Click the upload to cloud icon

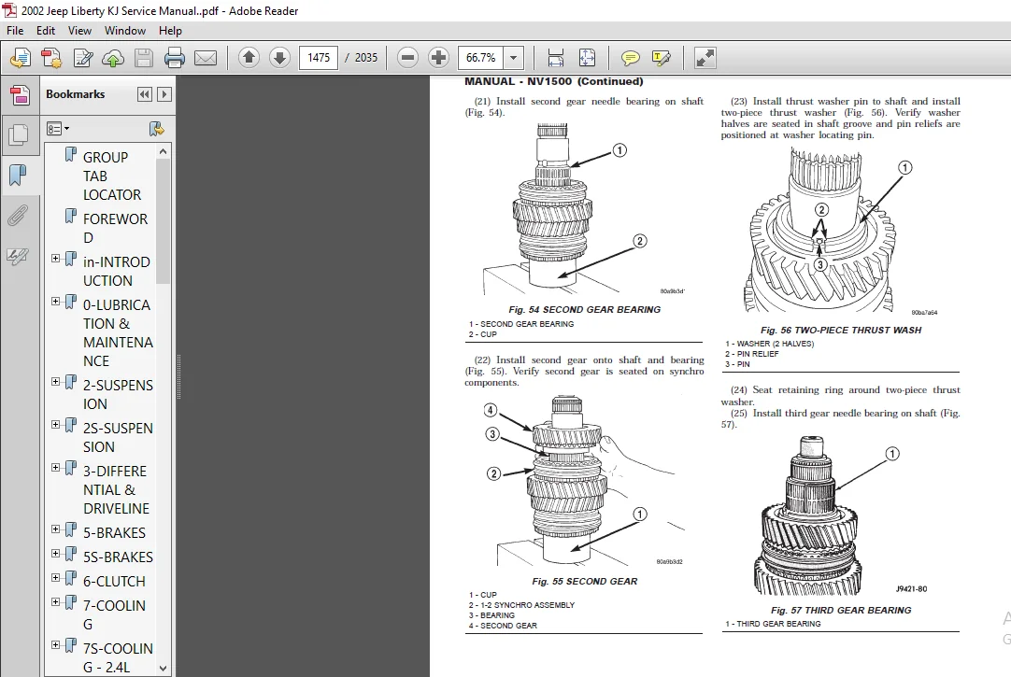point(113,58)
